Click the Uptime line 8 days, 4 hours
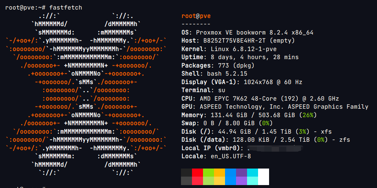Screen dimensions: 377x188 click(240, 57)
